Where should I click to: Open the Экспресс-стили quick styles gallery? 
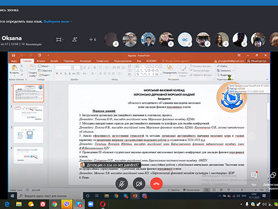pos(183,71)
